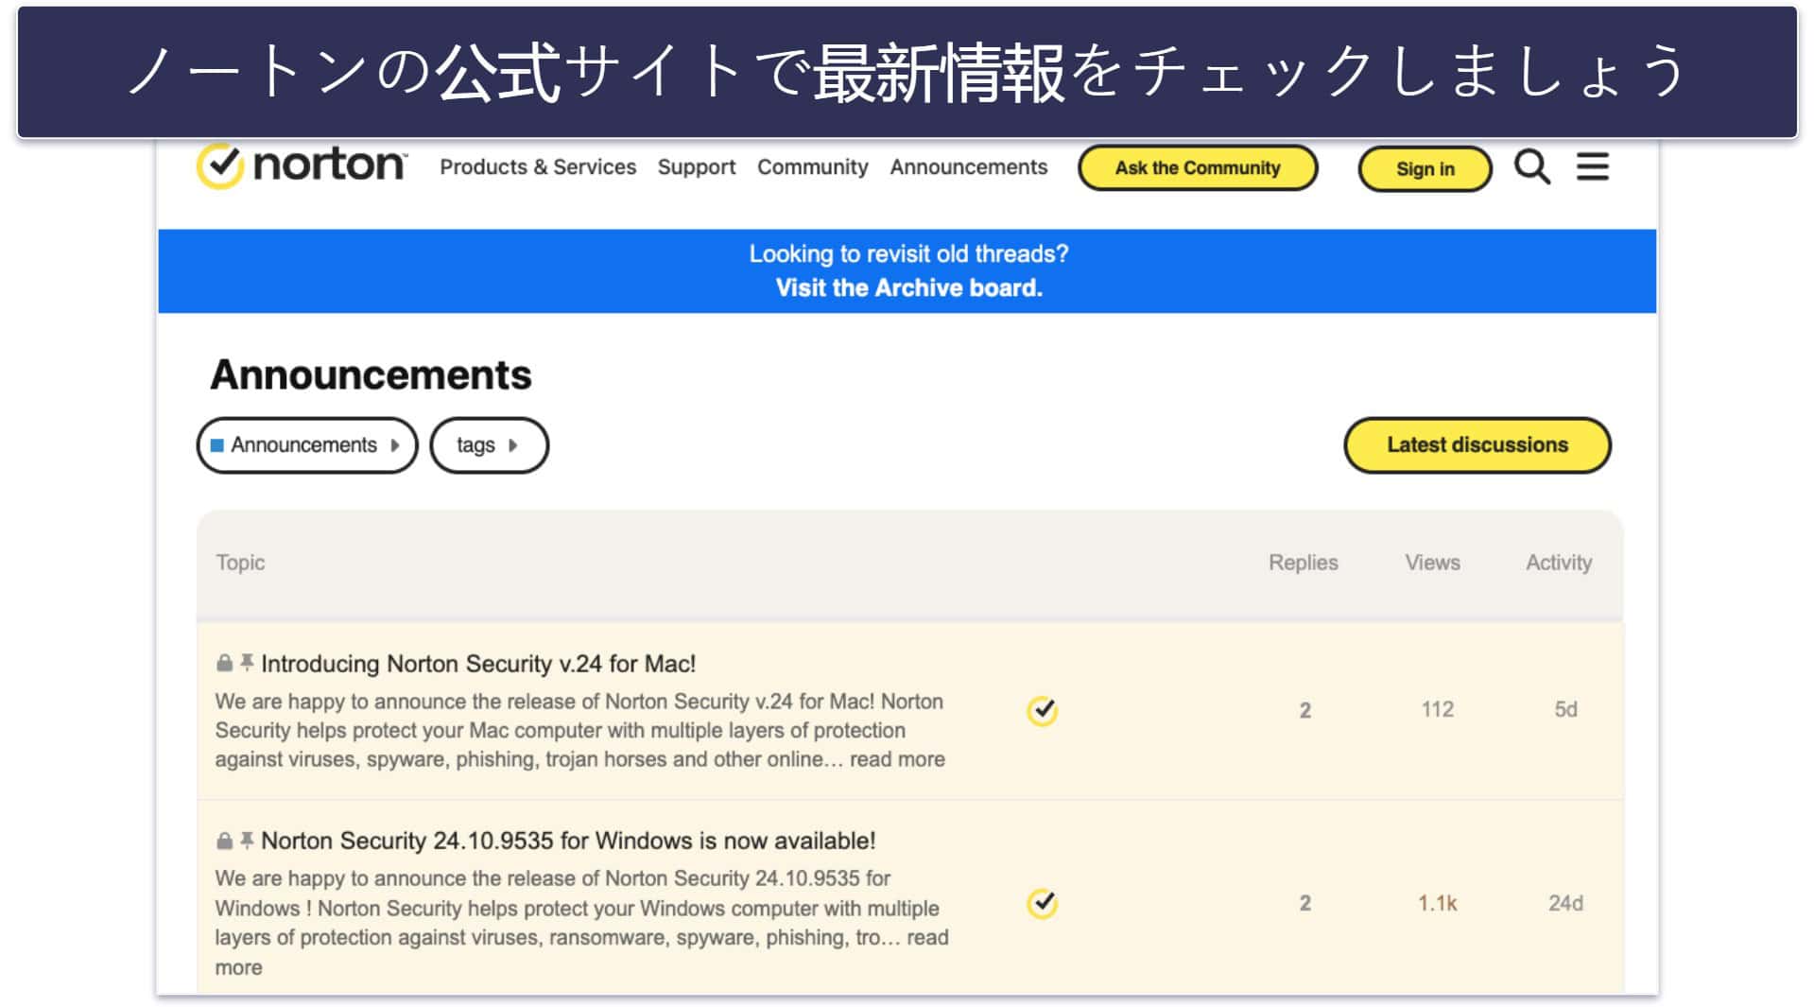Click 5d activity for Mac topic
The width and height of the screenshot is (1814, 1007).
(1565, 709)
